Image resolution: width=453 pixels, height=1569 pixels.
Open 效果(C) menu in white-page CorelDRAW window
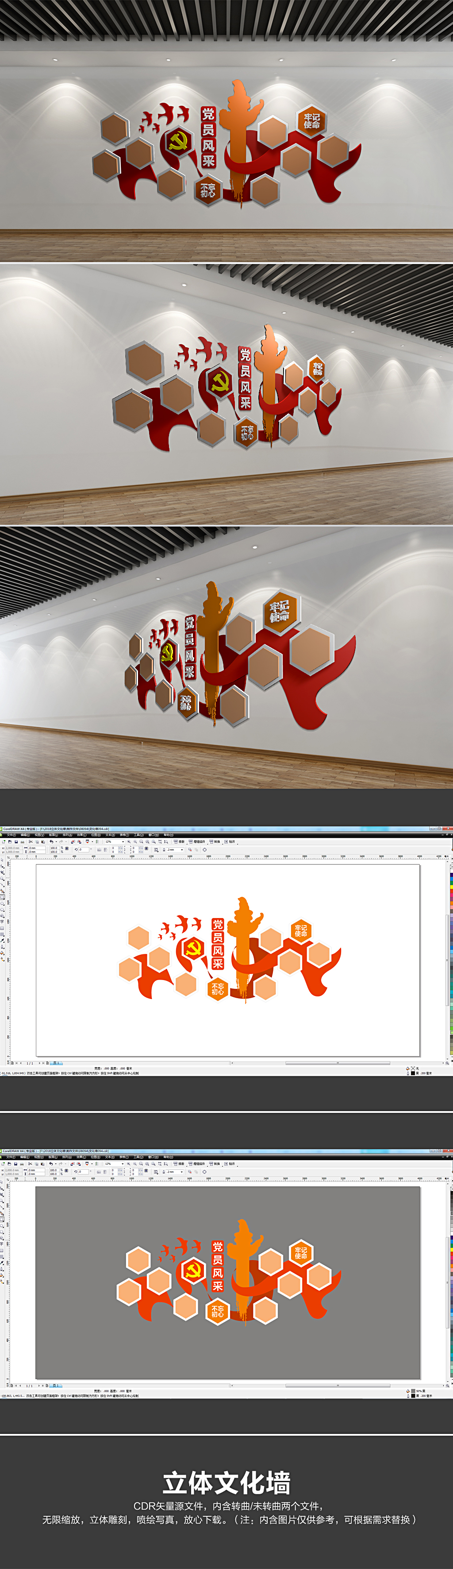click(x=81, y=834)
